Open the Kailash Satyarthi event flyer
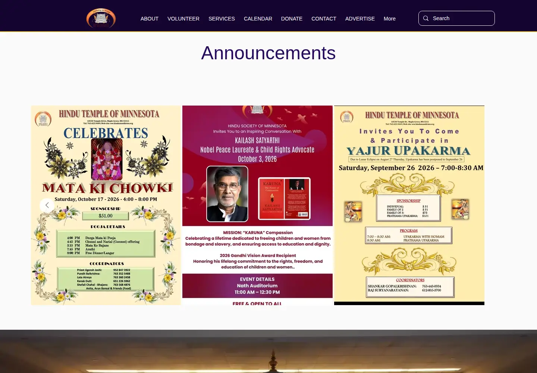 click(257, 205)
